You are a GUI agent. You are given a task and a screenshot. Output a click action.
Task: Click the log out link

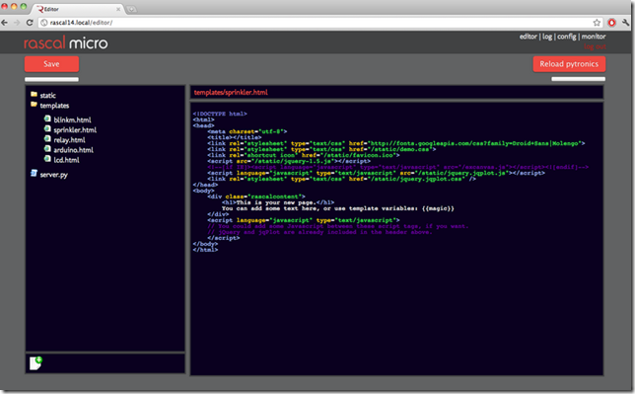click(x=595, y=46)
